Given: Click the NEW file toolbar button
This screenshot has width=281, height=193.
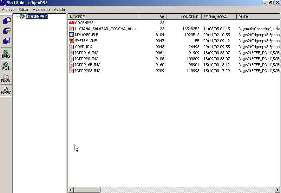Looking at the screenshot, I should pyautogui.click(x=6, y=91).
